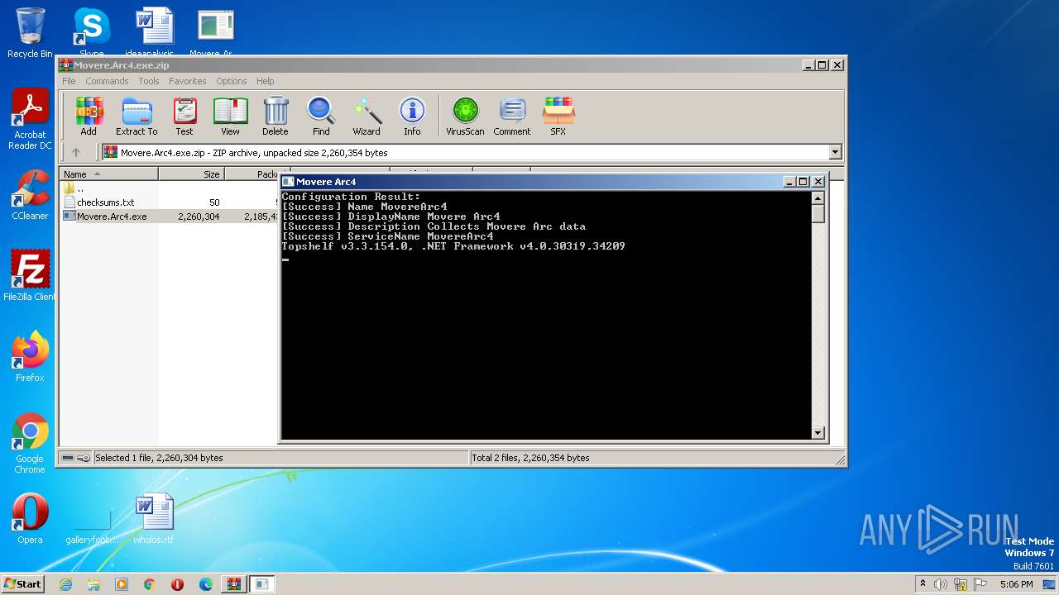Open the Help menu
The image size is (1059, 595).
click(265, 81)
